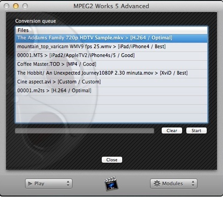223x197 pixels.
Task: Click the gray close window button
Action: coord(7,6)
